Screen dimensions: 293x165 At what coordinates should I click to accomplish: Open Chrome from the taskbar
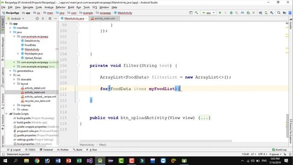[37, 160]
